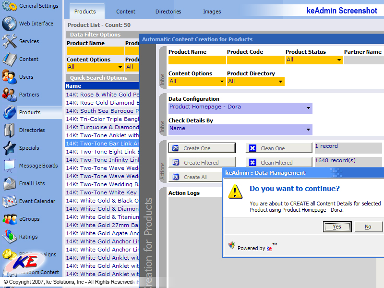384x288 pixels.
Task: Click Product Name field in Data Filter Options
Action: click(x=95, y=51)
